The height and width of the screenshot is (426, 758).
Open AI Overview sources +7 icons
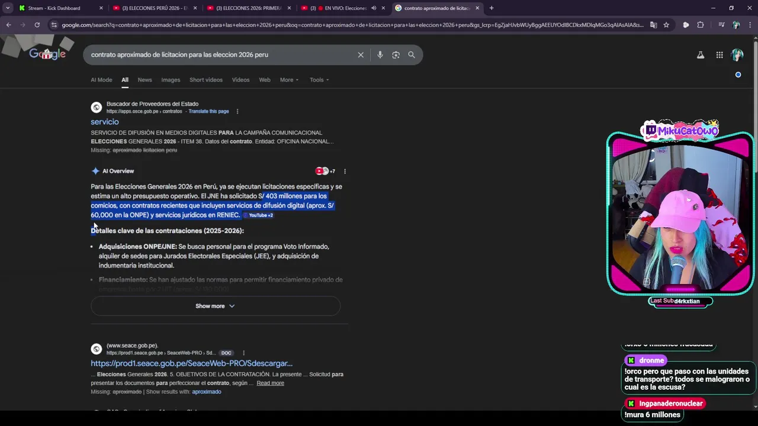click(325, 171)
